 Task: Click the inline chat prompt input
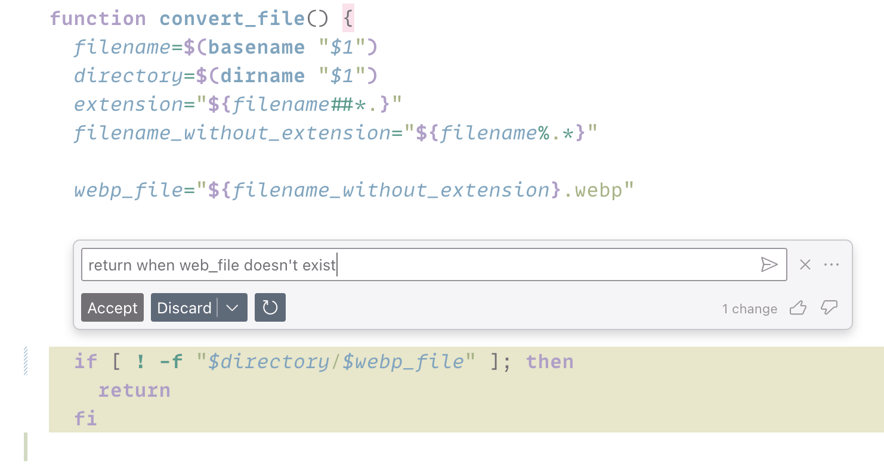click(x=418, y=264)
